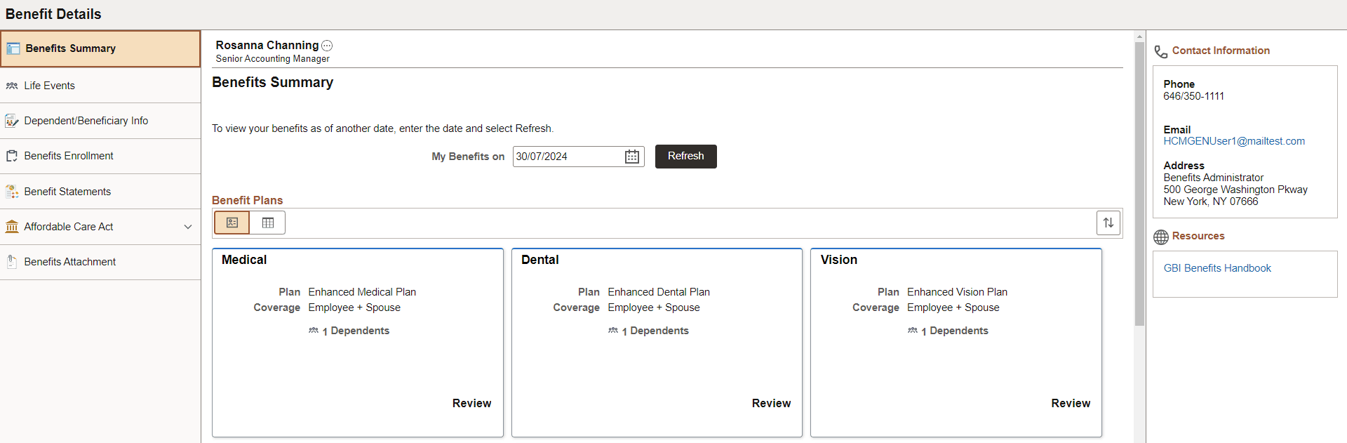This screenshot has height=443, width=1347.
Task: Click Enhanced Medical Plan text
Action: click(x=362, y=292)
